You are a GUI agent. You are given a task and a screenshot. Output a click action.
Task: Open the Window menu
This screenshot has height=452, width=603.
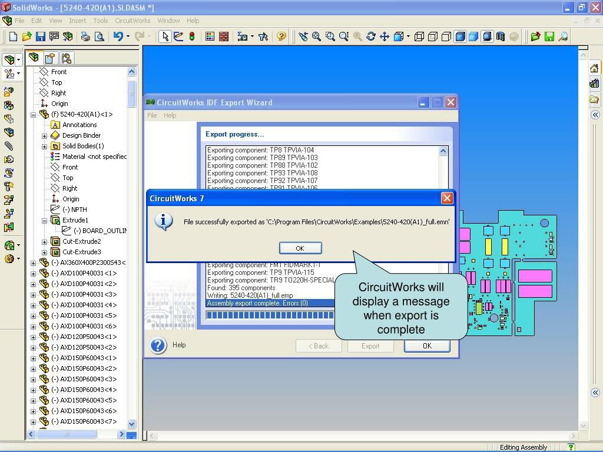[x=168, y=21]
